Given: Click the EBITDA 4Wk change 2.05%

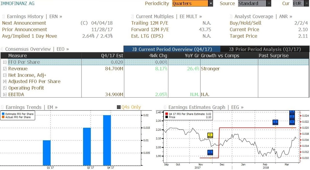Looking at the screenshot, I should click(x=161, y=95).
